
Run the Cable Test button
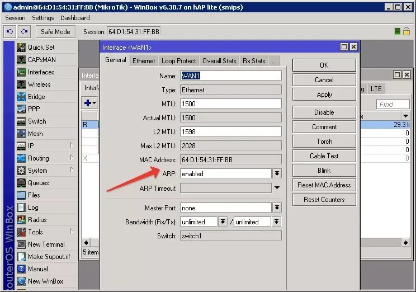[x=324, y=156]
